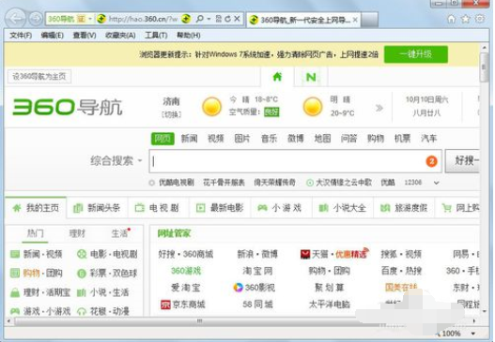Select the 生活 sidebar tab

119,233
